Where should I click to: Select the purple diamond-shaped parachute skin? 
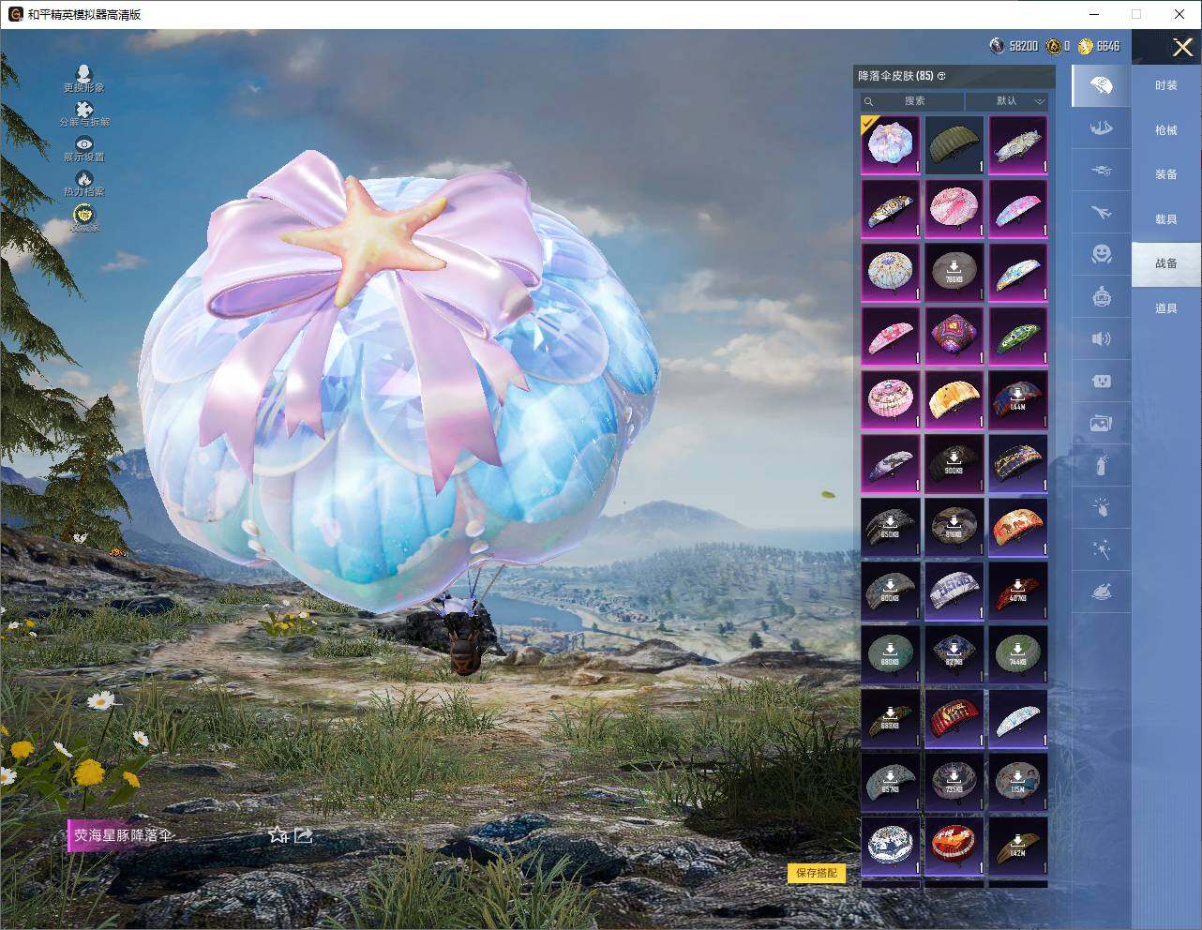[x=954, y=336]
